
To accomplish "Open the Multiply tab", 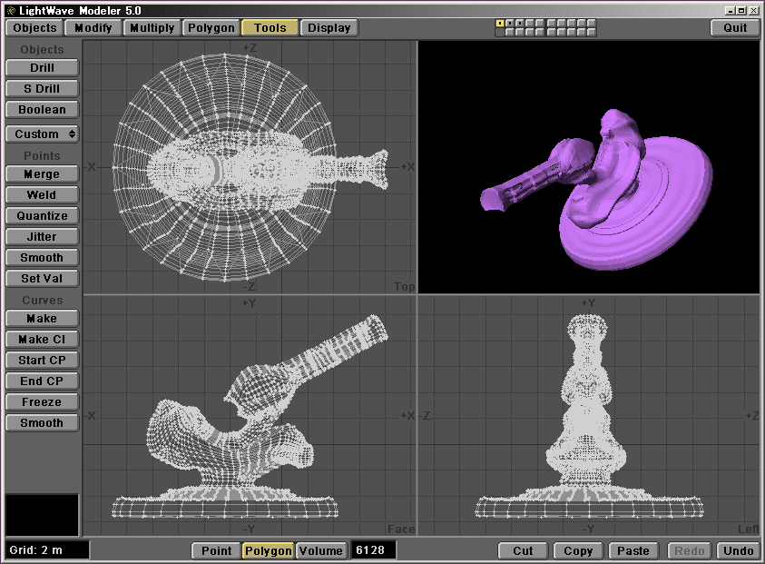I will [152, 27].
